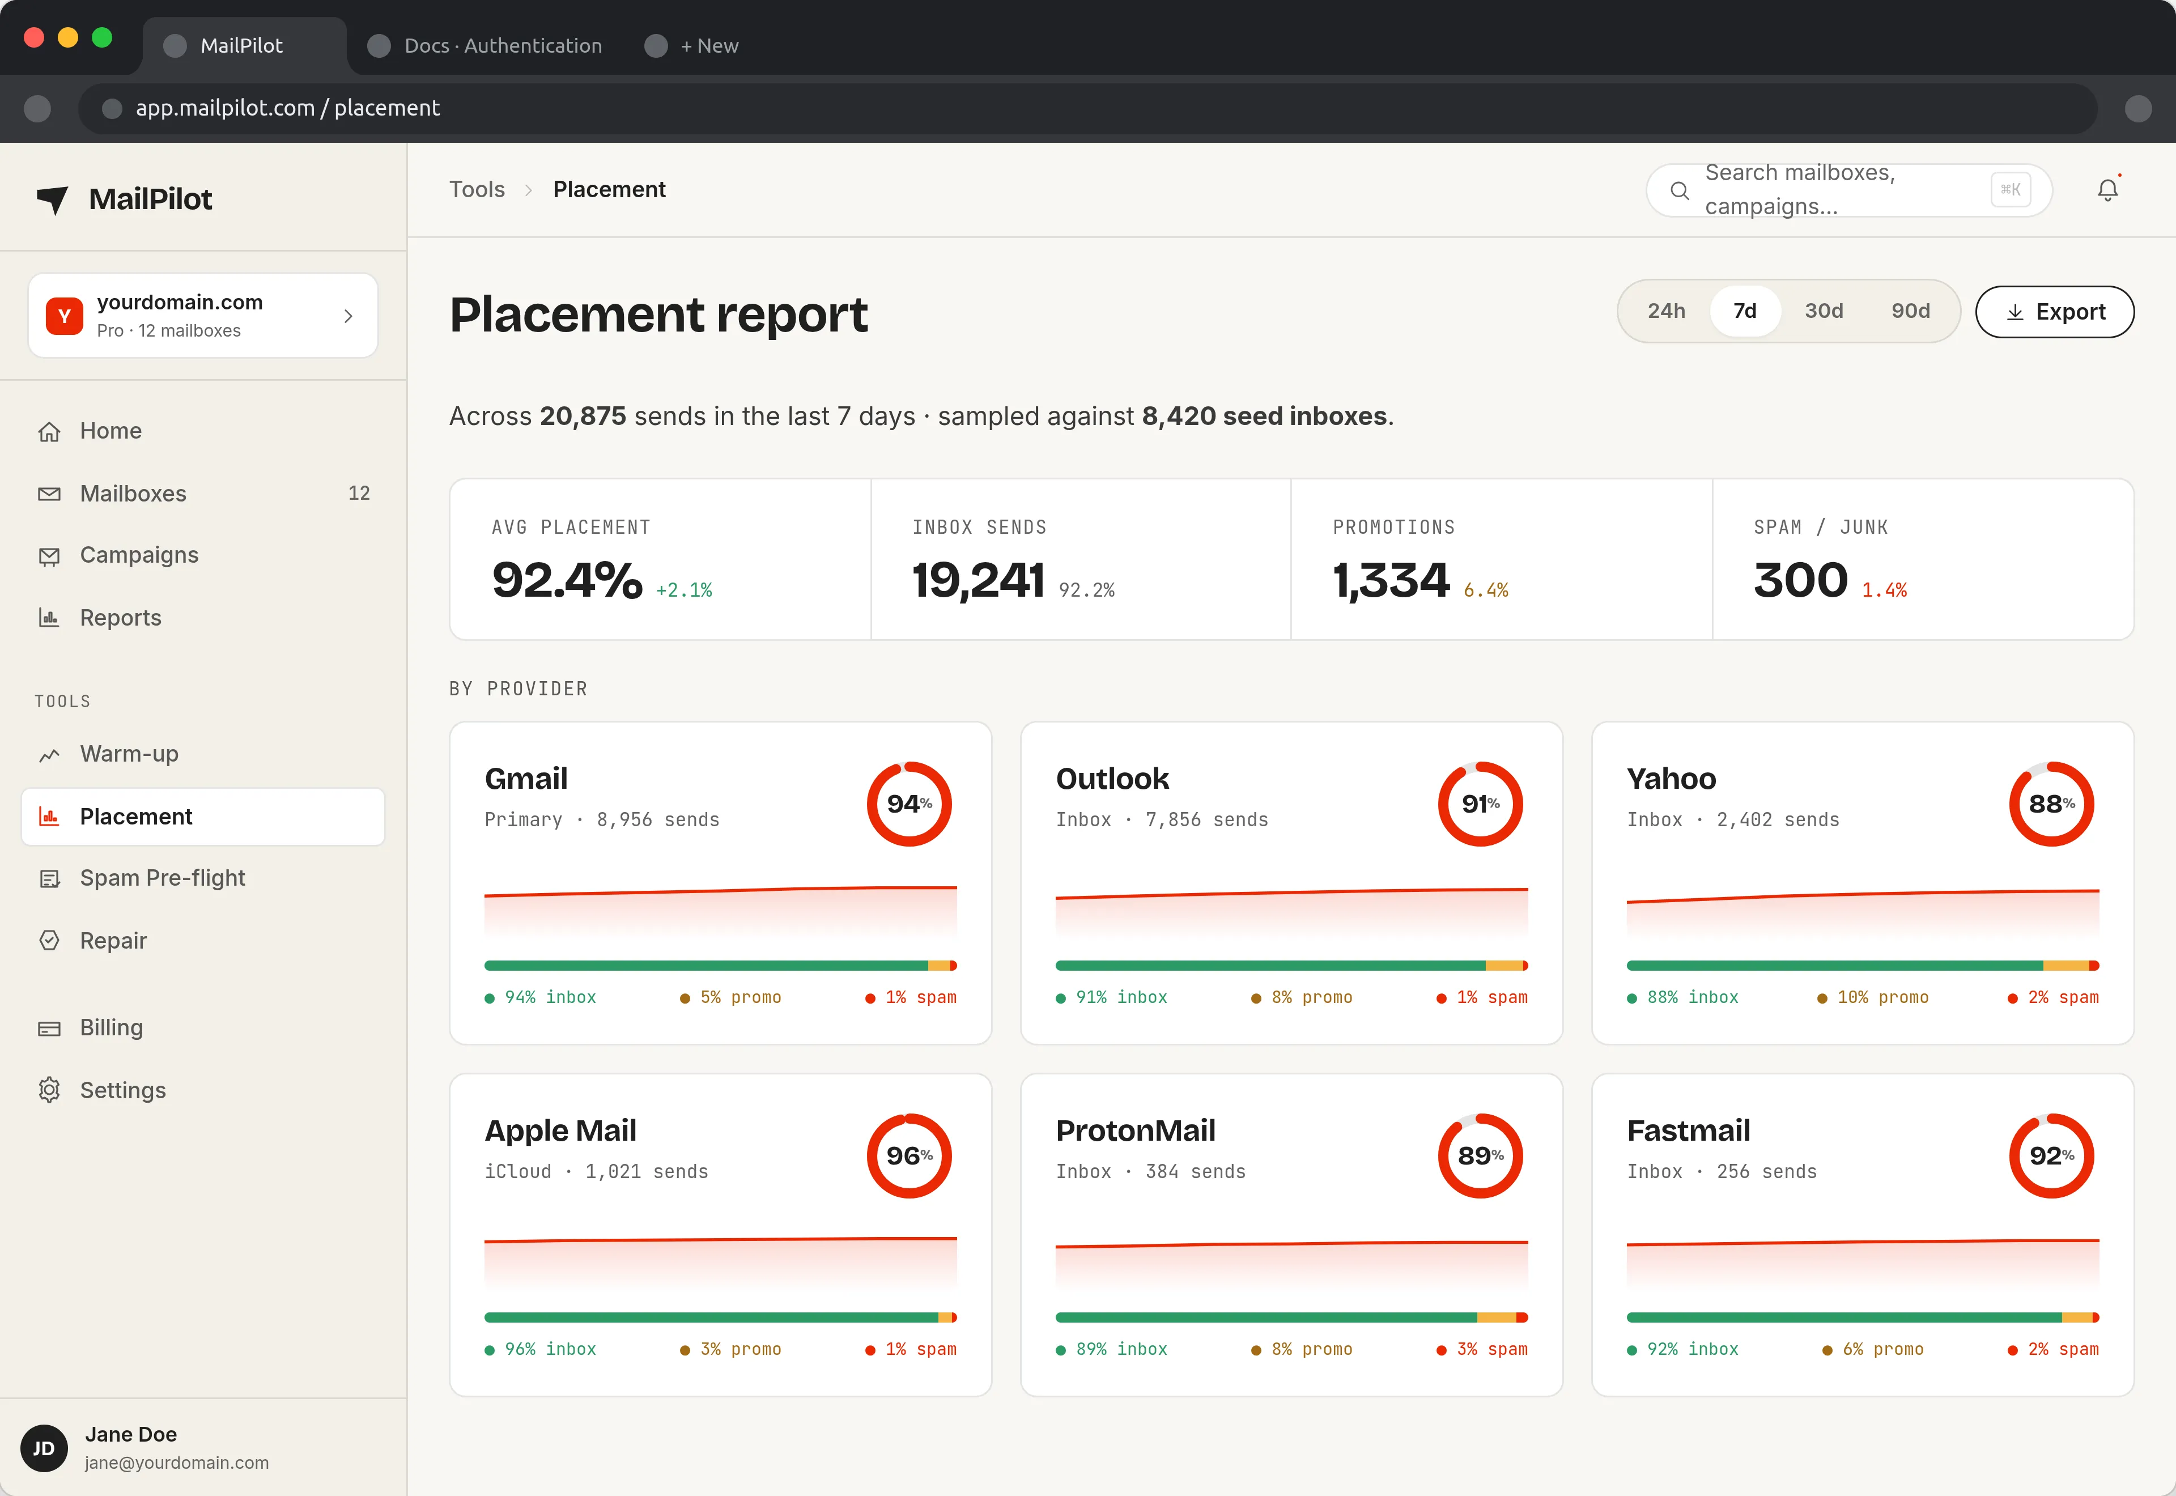Expand the yourdomain.com workspace chevron
Viewport: 2176px width, 1496px height.
pos(348,316)
